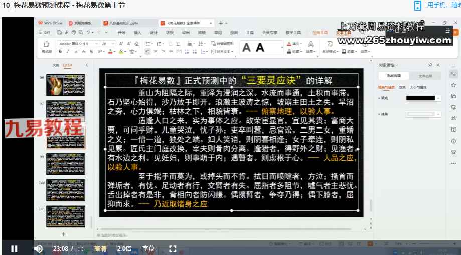Toggle left text alignment
The image size is (461, 255).
tap(148, 52)
